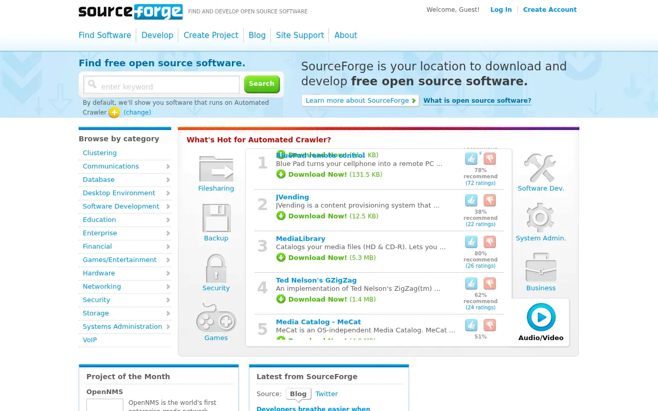658x411 pixels.
Task: View the 72 ratings link
Action: 481,183
